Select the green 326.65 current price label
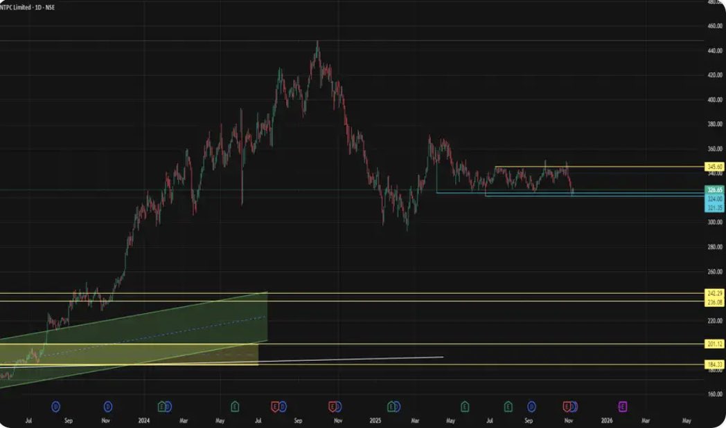Viewport: 726px width, 428px height. (714, 190)
